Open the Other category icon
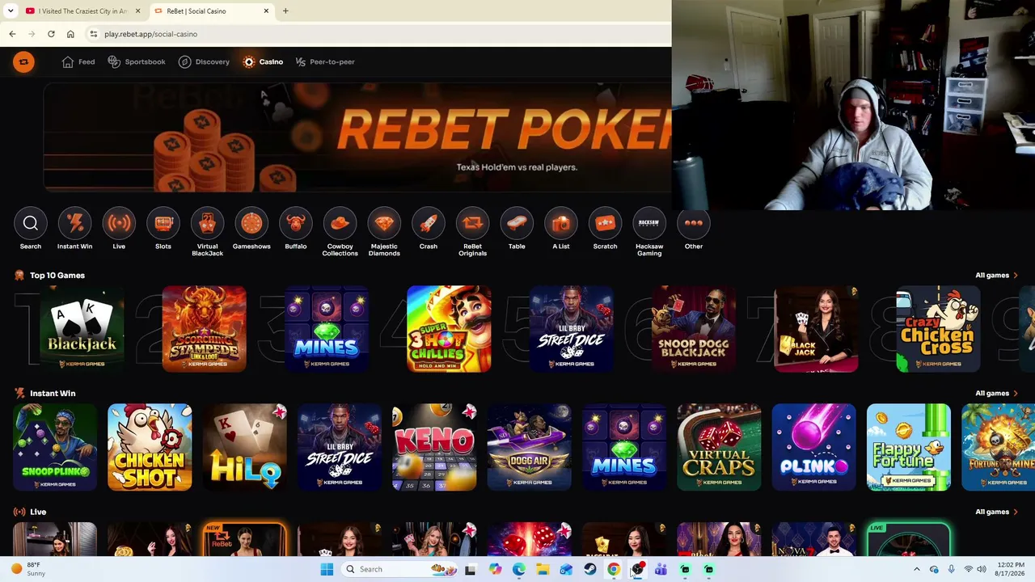 tap(693, 223)
